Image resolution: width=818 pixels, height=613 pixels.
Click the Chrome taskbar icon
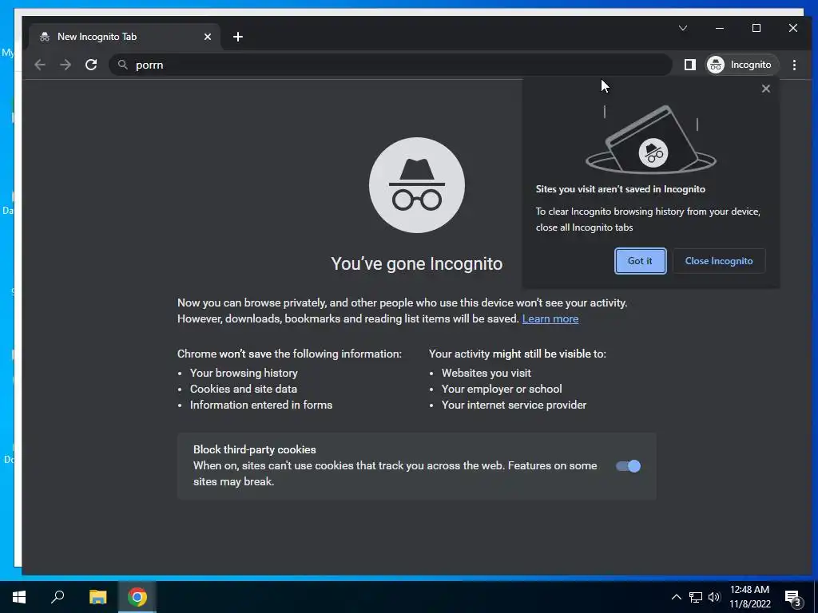point(137,597)
